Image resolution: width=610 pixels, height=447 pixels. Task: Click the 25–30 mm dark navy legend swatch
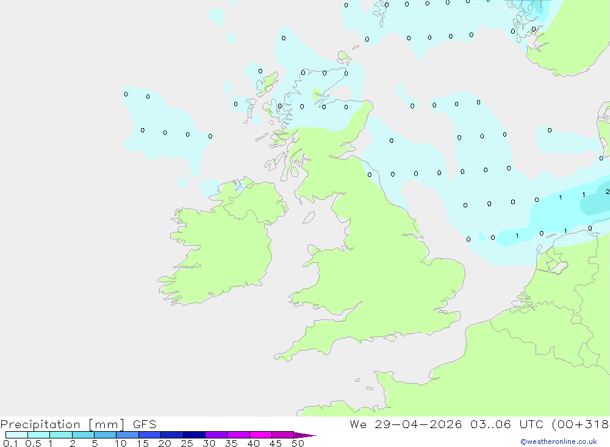[194, 435]
